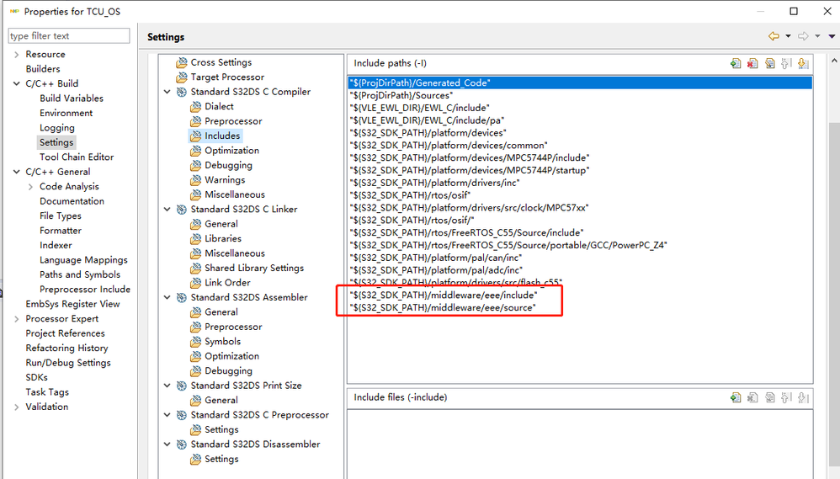840x479 pixels.
Task: Click the Standard S32DS C Compiler tool icon
Action: (182, 92)
